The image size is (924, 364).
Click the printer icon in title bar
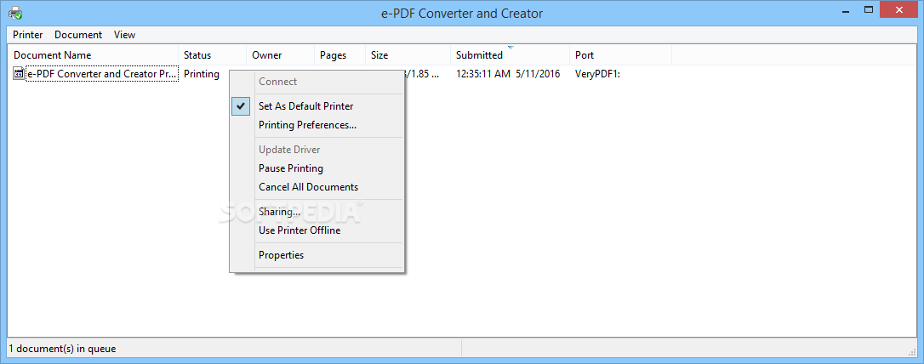tap(15, 12)
